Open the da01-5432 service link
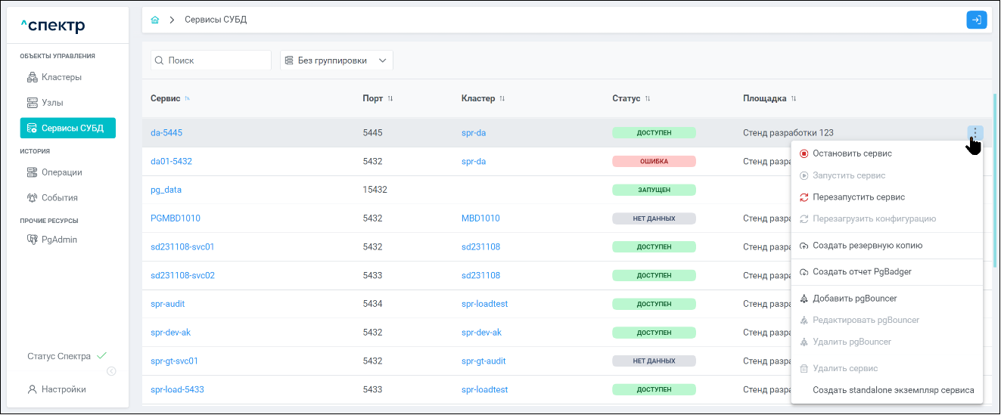 tap(171, 161)
